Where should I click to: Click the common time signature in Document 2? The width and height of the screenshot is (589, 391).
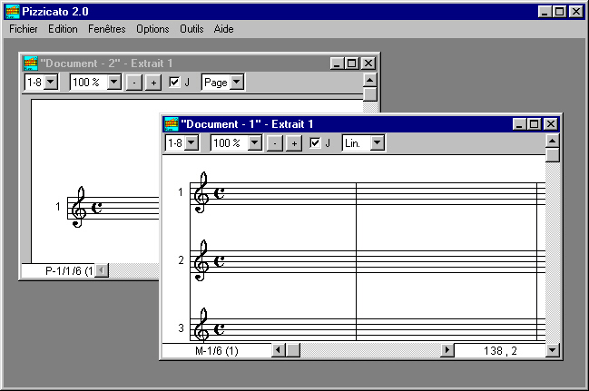pyautogui.click(x=96, y=208)
